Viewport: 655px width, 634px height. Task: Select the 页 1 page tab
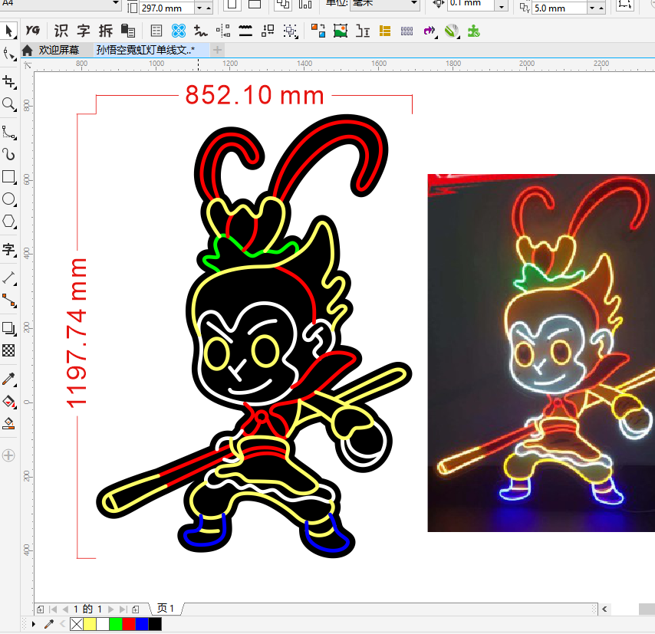pos(165,608)
